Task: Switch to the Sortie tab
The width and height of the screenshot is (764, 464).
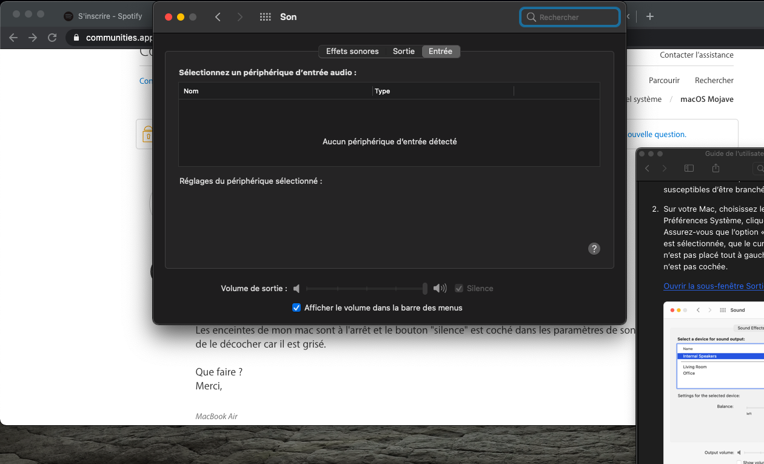Action: (403, 52)
